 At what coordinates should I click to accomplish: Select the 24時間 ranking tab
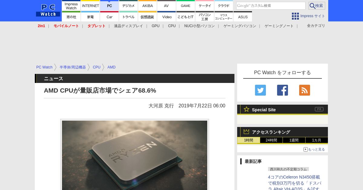pos(271,140)
